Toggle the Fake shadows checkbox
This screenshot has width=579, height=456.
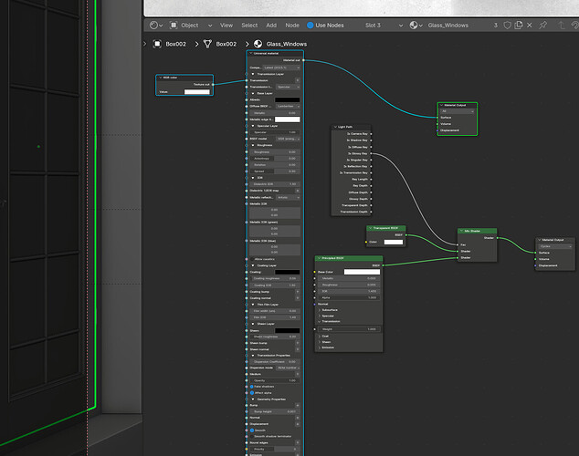coord(252,387)
